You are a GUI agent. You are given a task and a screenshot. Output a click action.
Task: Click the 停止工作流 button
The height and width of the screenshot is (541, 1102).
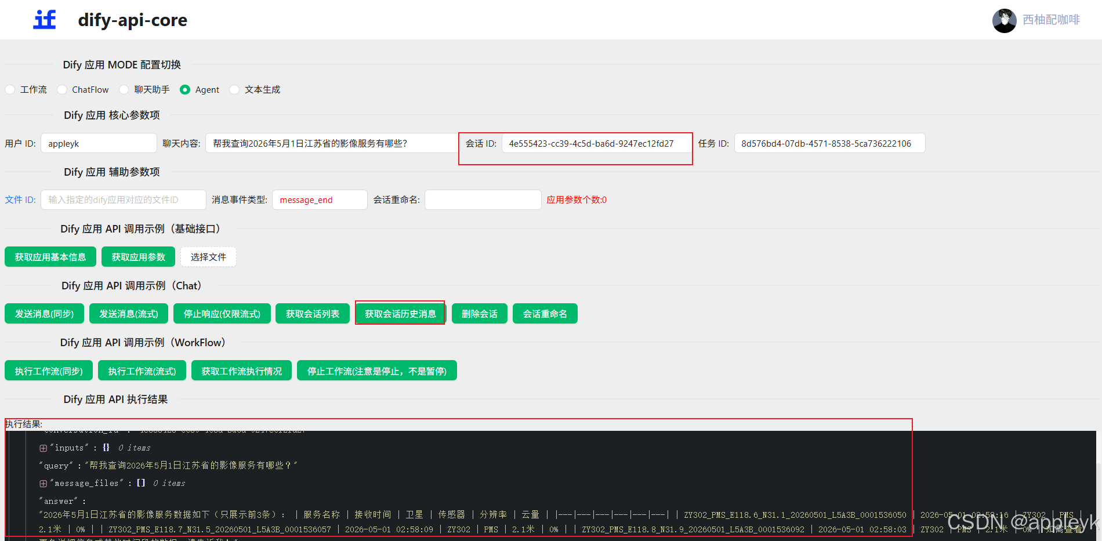(x=377, y=371)
